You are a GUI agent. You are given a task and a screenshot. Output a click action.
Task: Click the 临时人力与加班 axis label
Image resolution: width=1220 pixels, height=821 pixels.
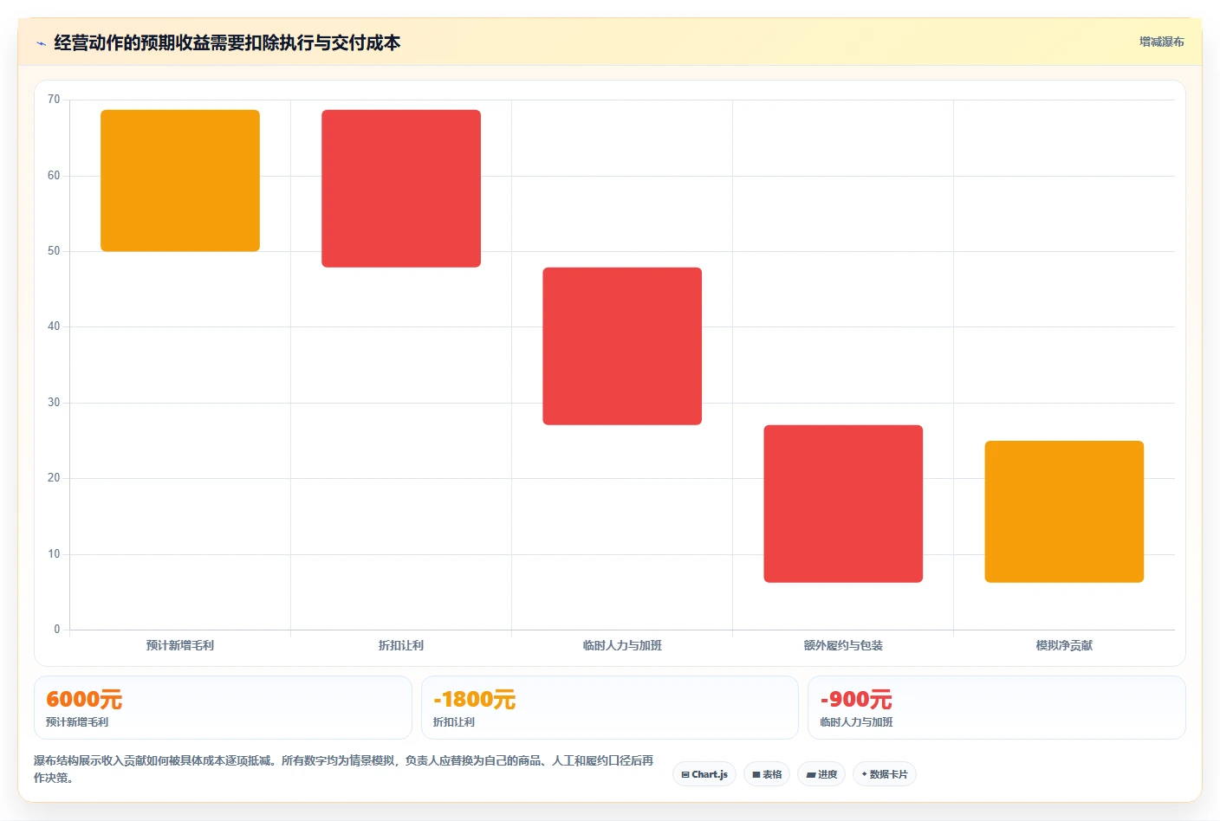tap(622, 645)
